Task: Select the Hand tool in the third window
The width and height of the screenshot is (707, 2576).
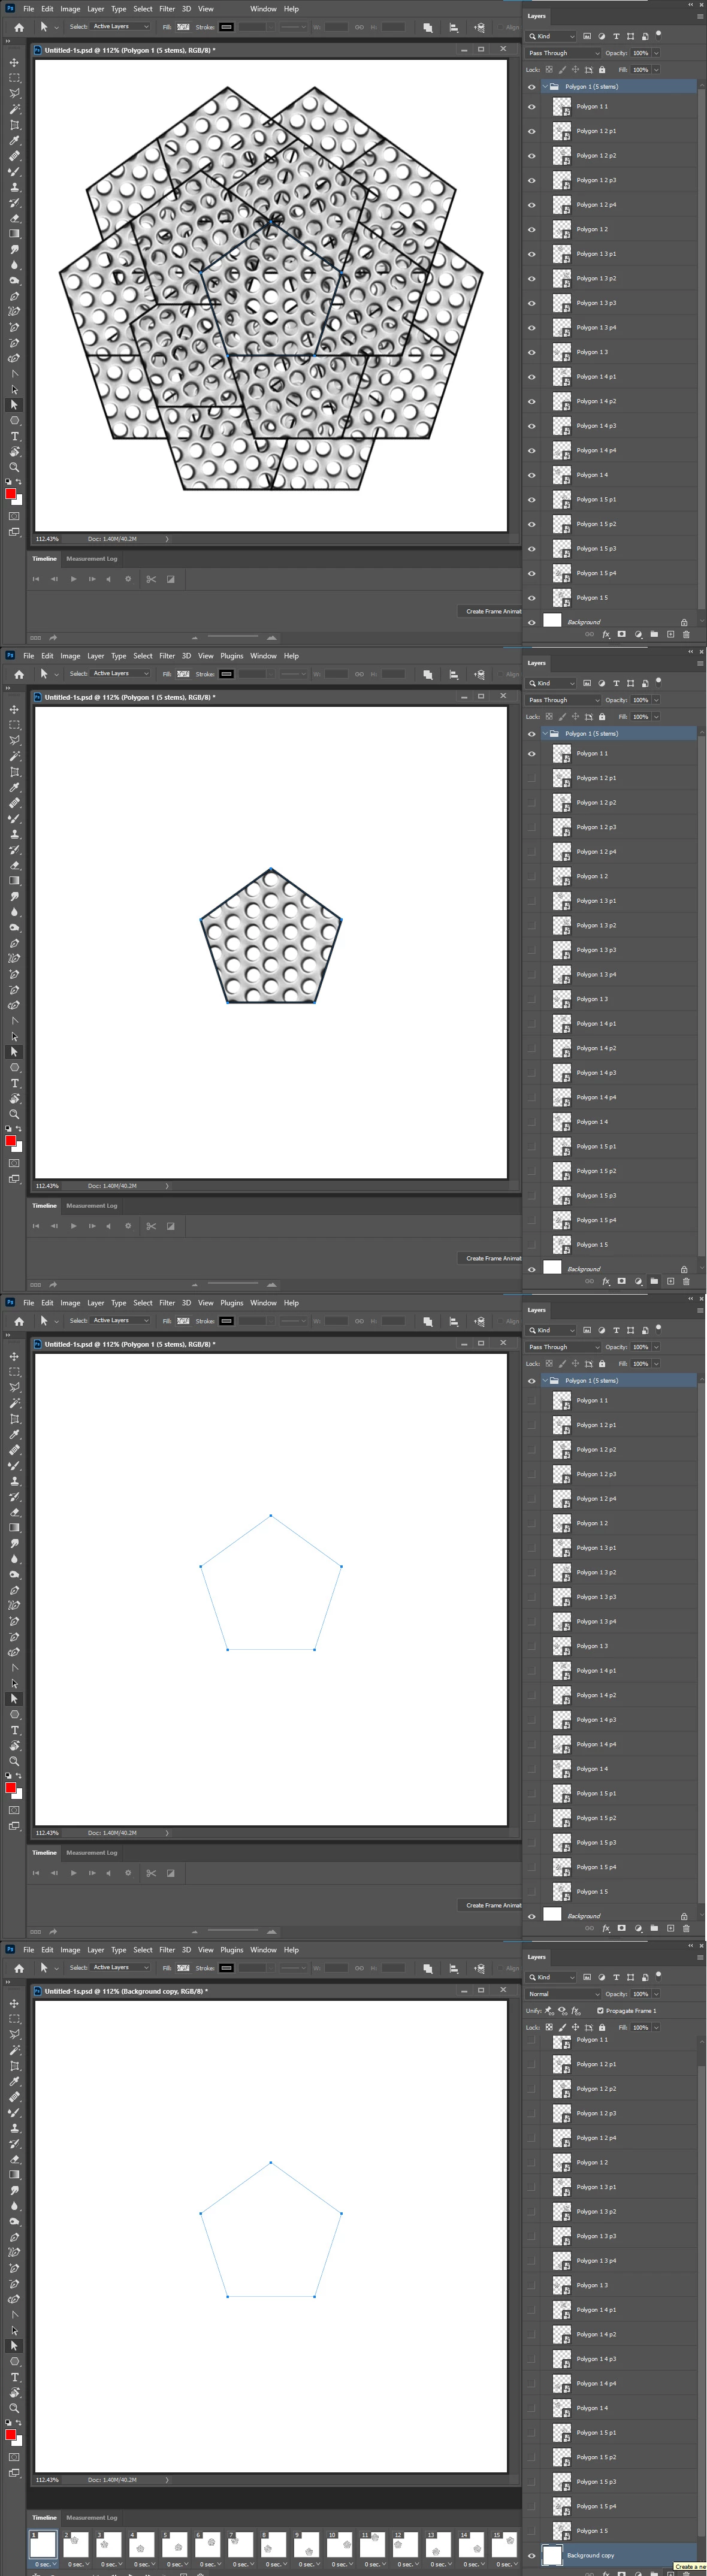Action: tap(14, 1746)
